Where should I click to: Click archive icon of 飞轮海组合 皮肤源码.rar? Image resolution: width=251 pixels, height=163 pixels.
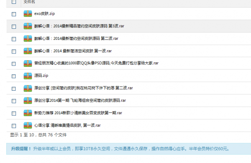pos(28,101)
